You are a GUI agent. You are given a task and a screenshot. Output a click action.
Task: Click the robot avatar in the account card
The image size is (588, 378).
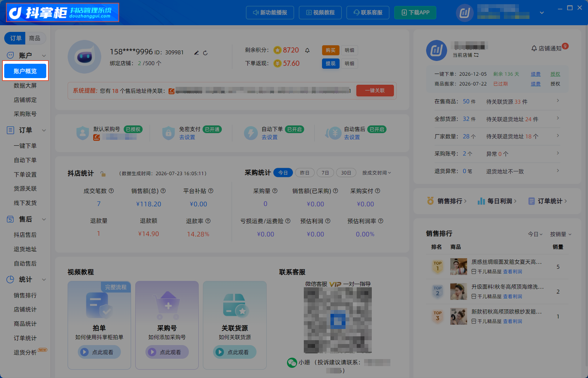[x=84, y=57]
